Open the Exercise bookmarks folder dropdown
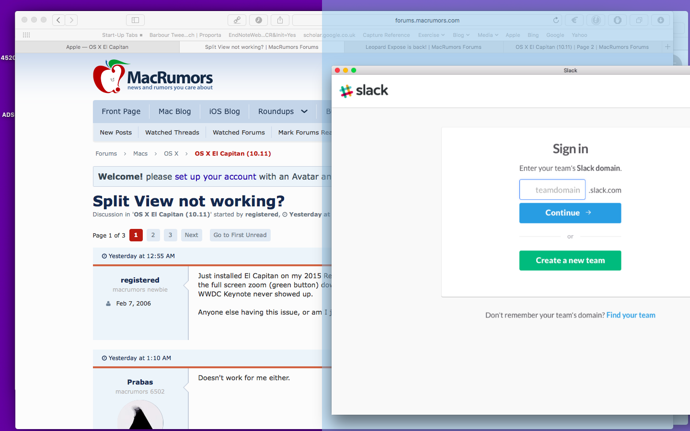 431,35
